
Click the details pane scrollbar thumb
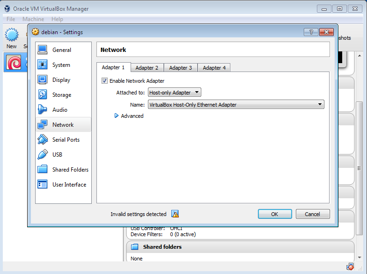point(360,168)
